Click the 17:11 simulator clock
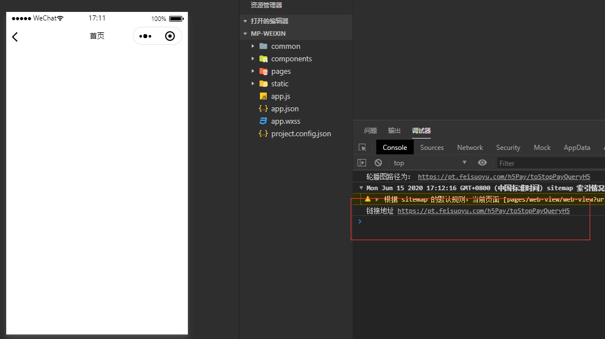605x339 pixels. tap(97, 18)
